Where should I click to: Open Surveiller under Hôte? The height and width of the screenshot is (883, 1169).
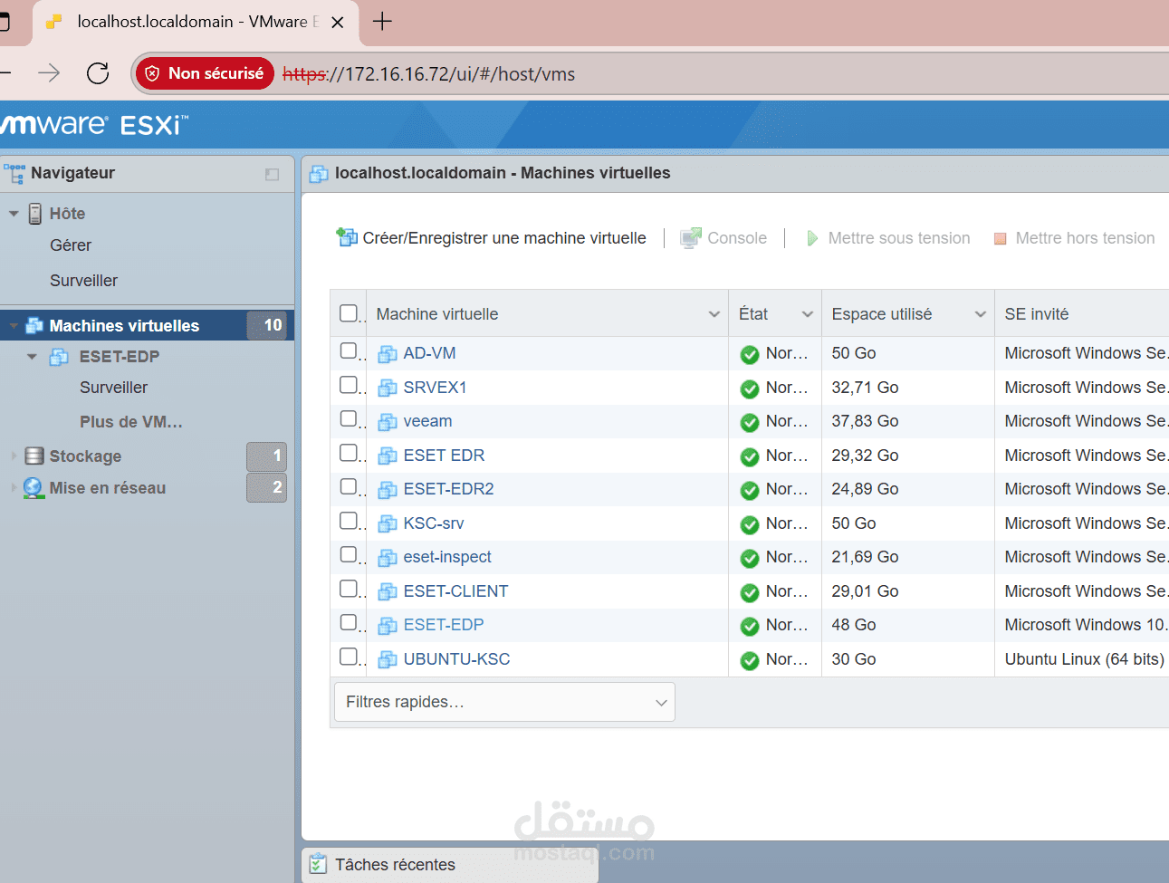[x=83, y=281]
